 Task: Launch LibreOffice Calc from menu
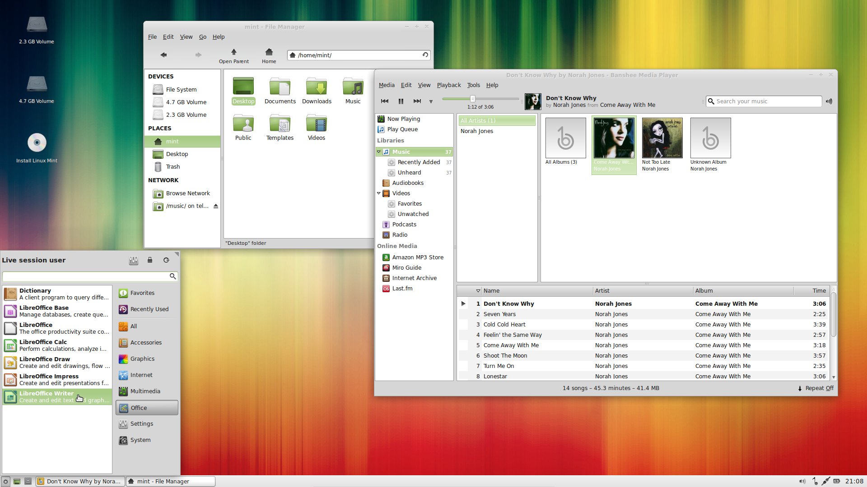[x=57, y=345]
